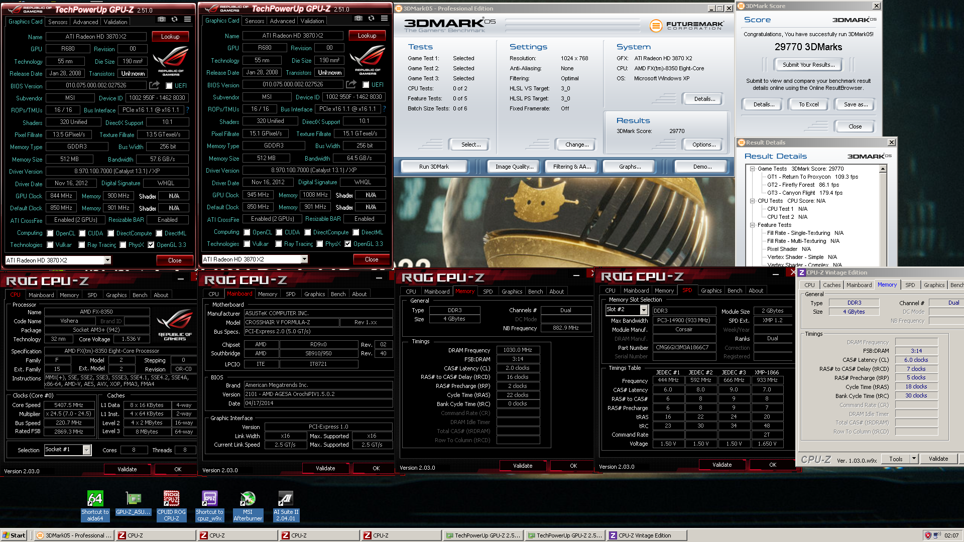Open Bench tab in CPU-Z Mainboard window
964x542 pixels.
(338, 294)
